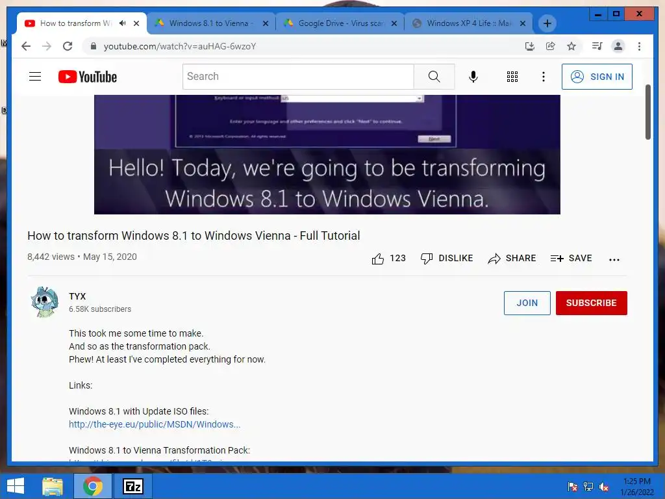This screenshot has height=499, width=665.
Task: Click SIGN IN button
Action: pyautogui.click(x=597, y=77)
